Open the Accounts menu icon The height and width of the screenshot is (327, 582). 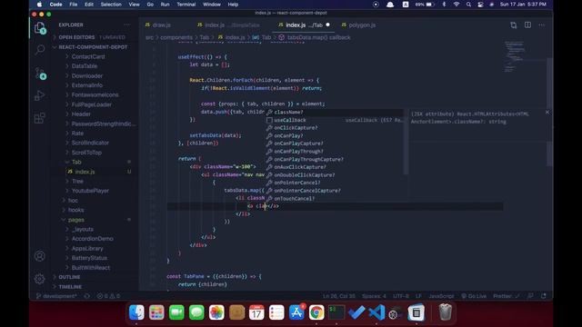tap(40, 256)
